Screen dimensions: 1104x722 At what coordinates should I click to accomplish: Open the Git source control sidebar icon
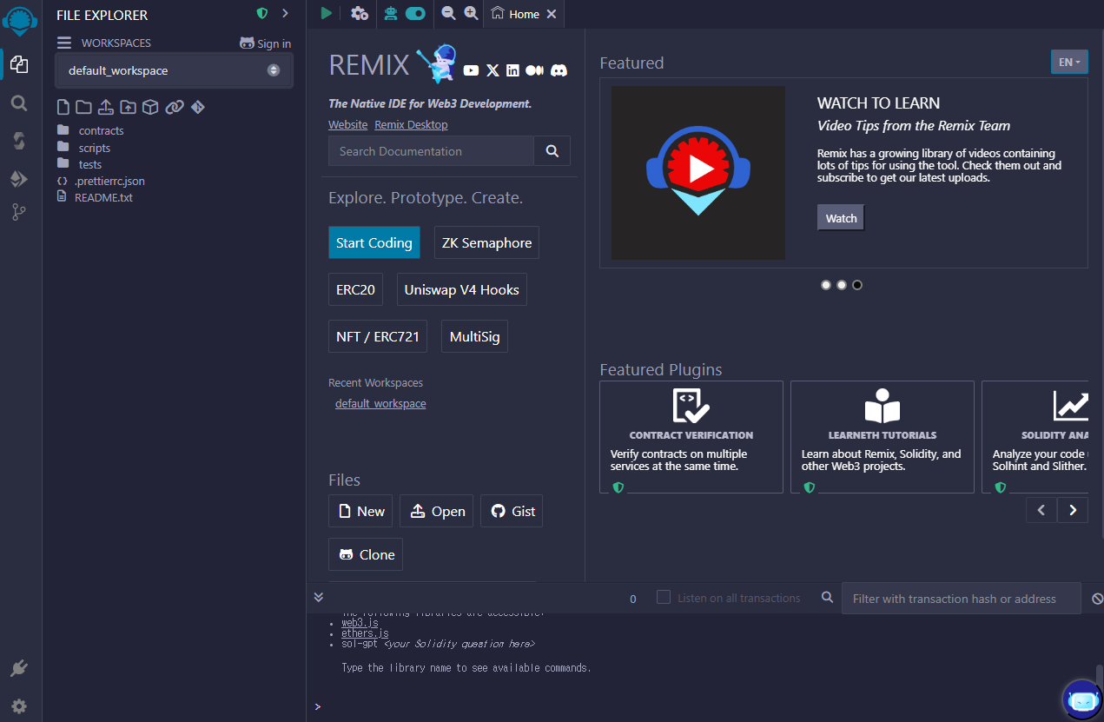pyautogui.click(x=19, y=212)
